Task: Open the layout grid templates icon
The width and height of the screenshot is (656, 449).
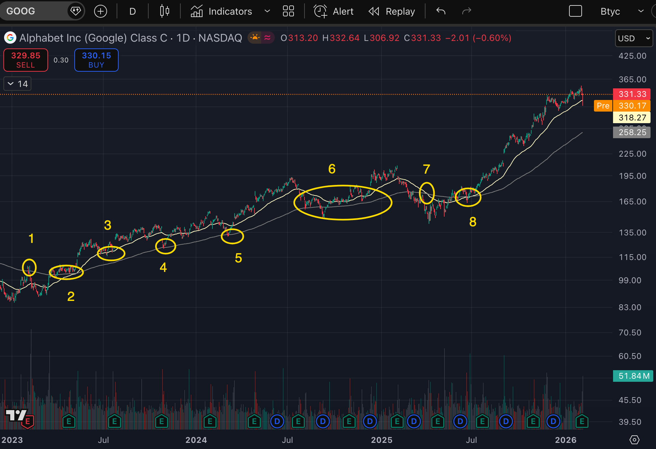Action: tap(288, 11)
